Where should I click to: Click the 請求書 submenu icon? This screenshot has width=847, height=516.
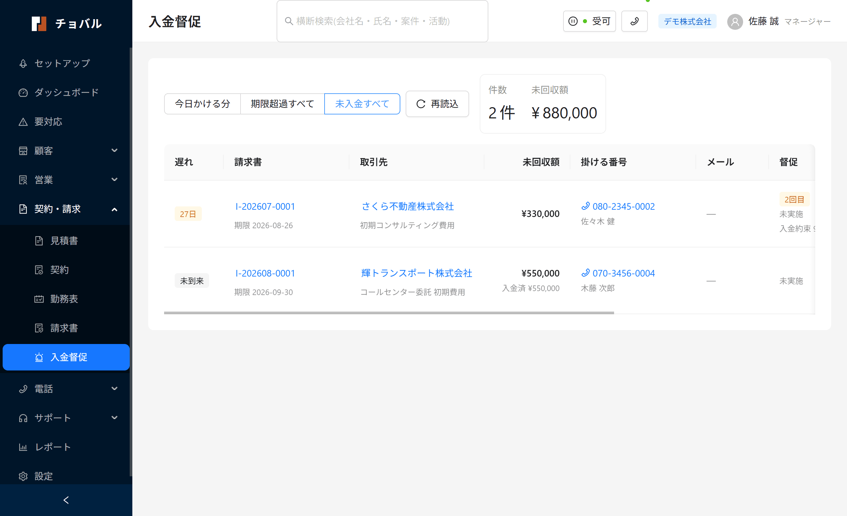(39, 328)
